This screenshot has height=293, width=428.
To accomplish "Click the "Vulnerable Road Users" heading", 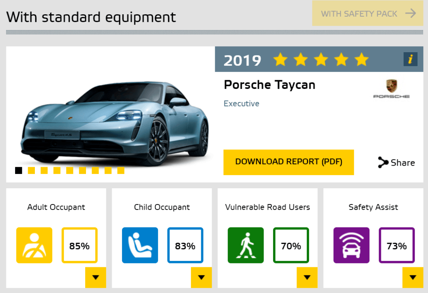I will (x=267, y=207).
